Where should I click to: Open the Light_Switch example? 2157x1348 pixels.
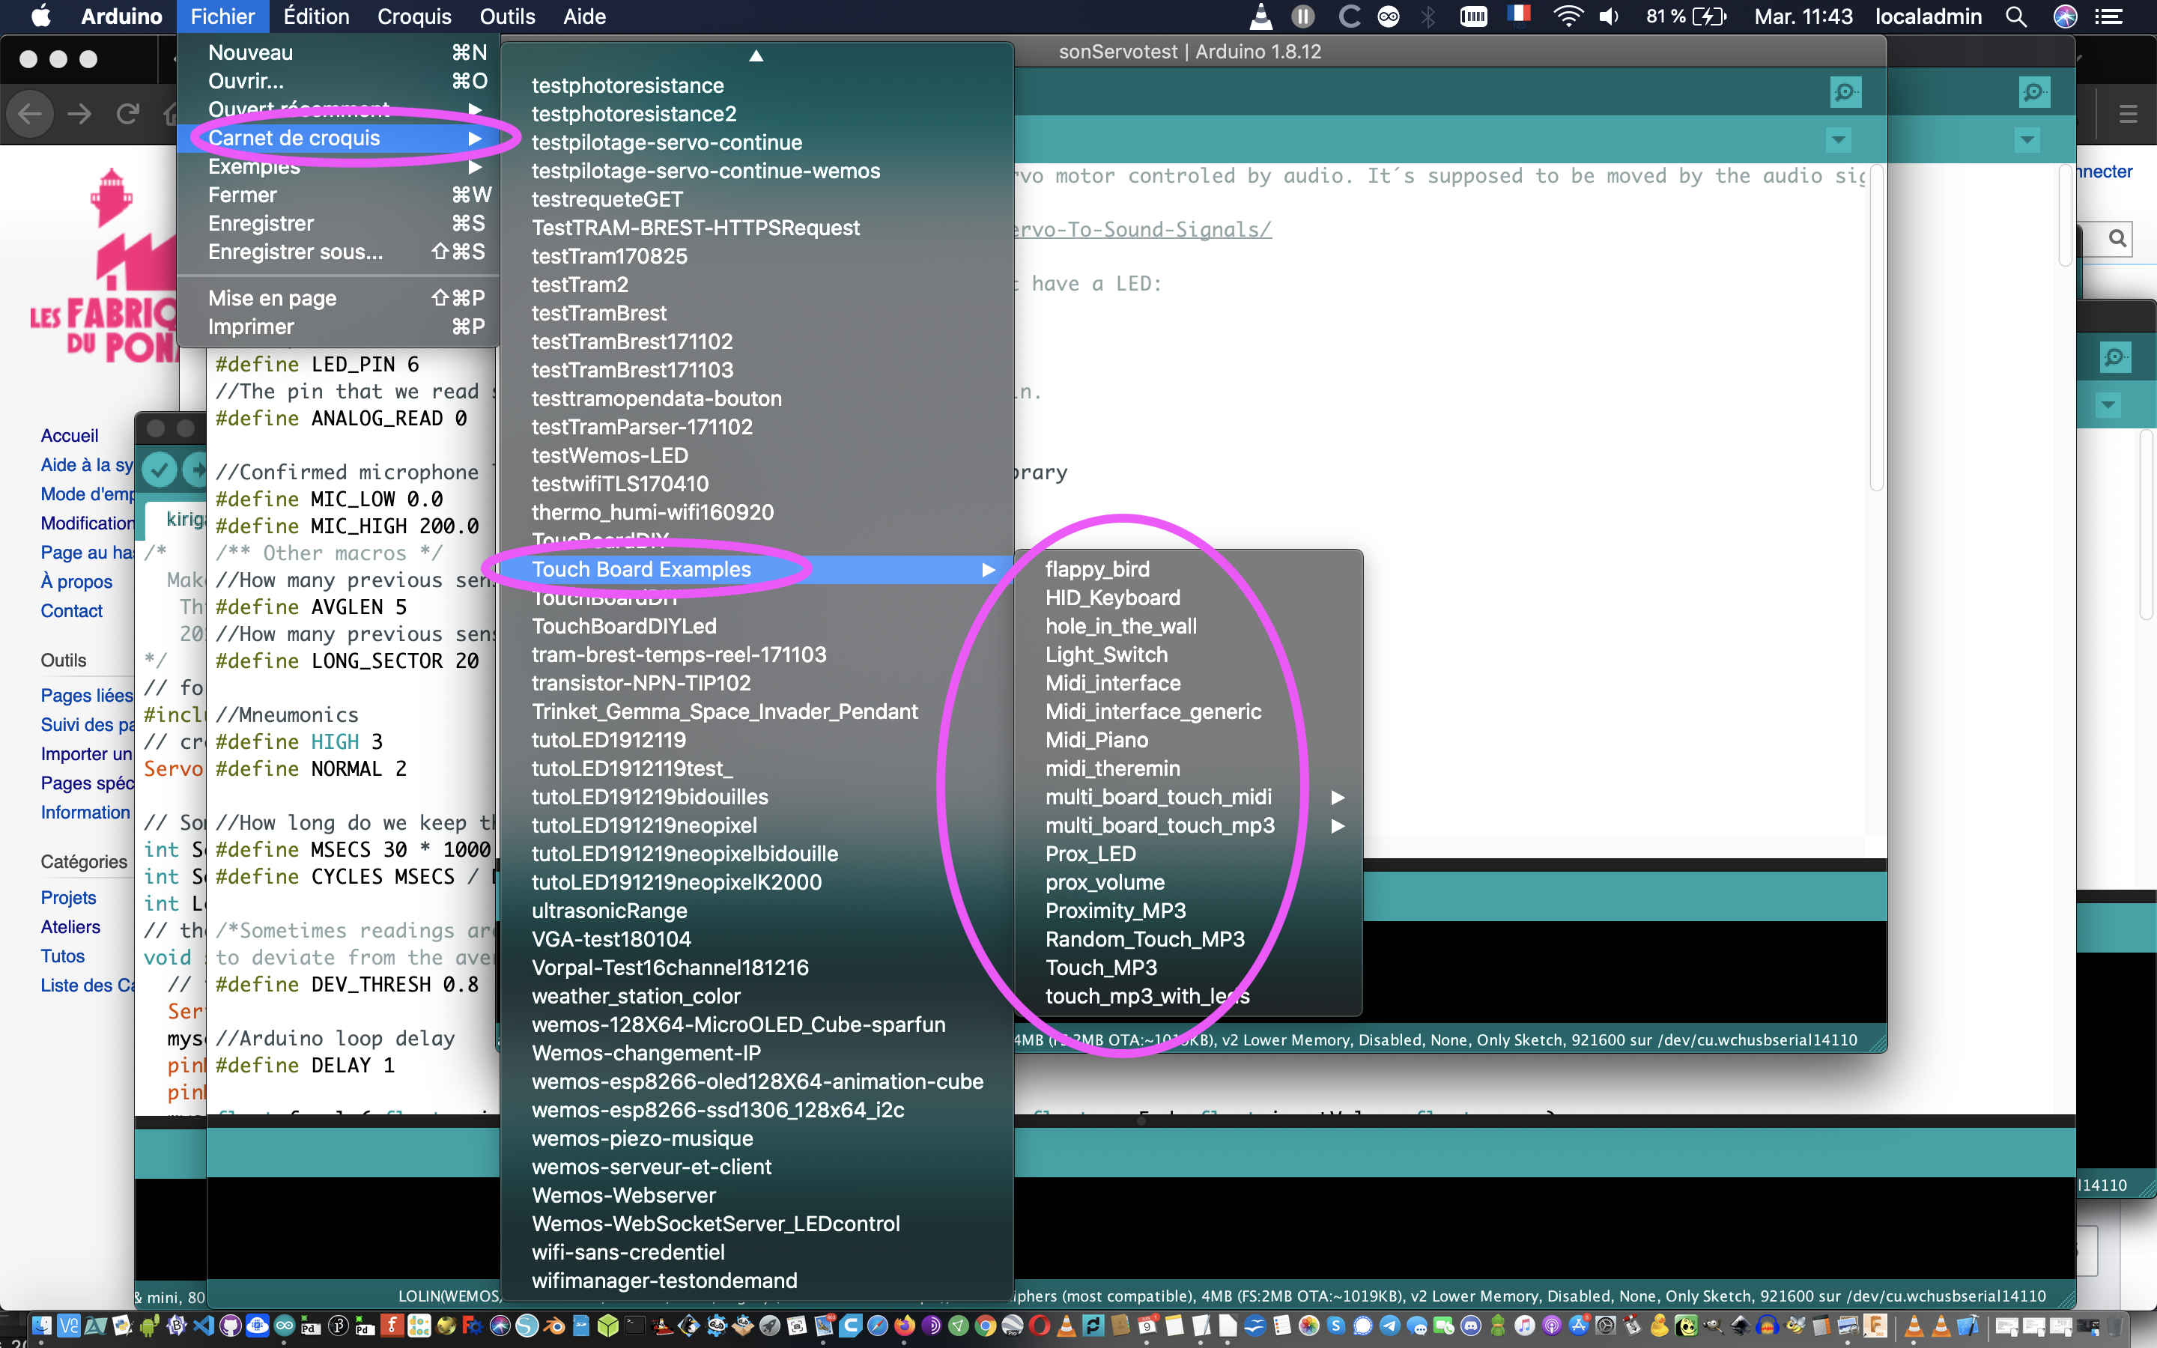pyautogui.click(x=1188, y=655)
